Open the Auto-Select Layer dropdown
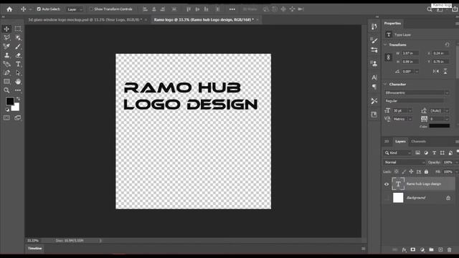The height and width of the screenshot is (258, 459). (75, 9)
